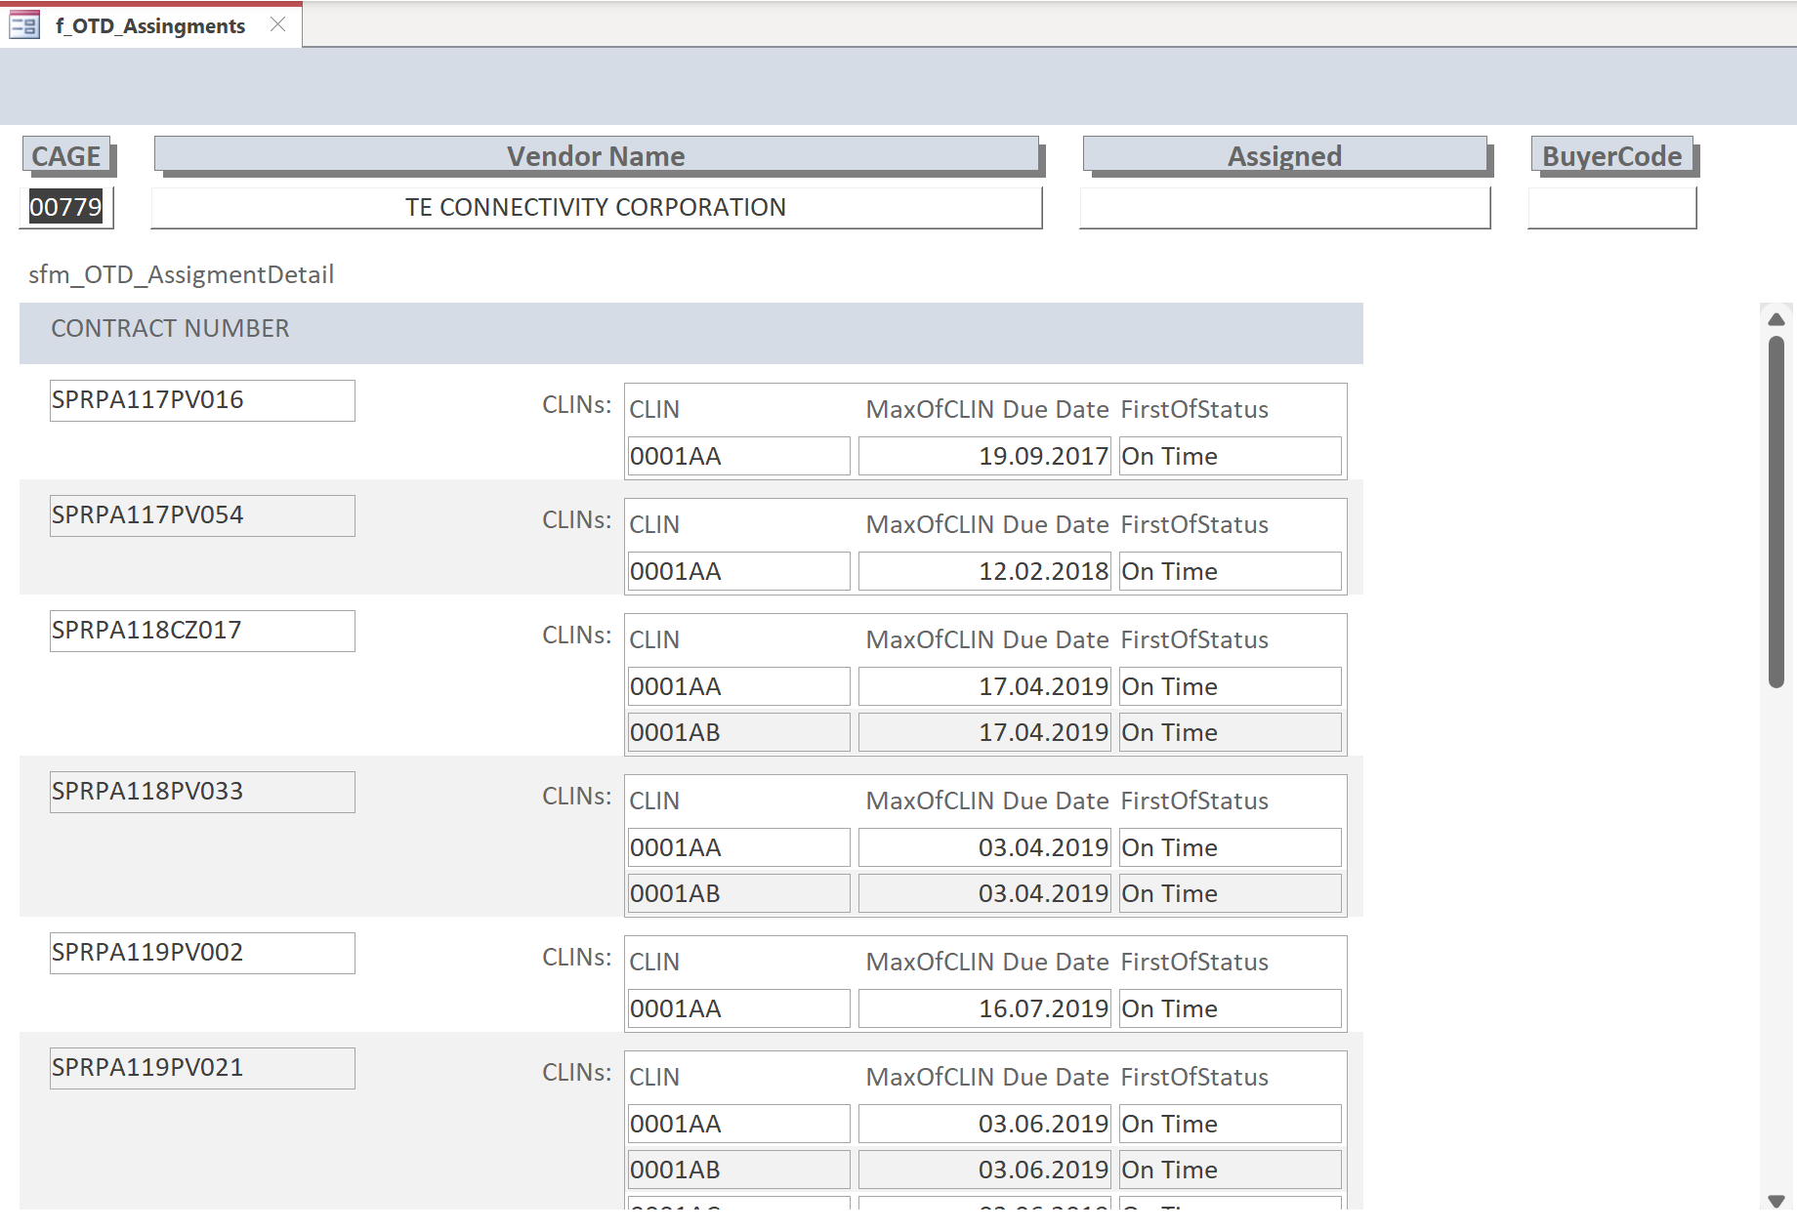The width and height of the screenshot is (1797, 1232).
Task: Click the TE CONNECTIVITY CORPORATION vendor field
Action: (x=596, y=208)
